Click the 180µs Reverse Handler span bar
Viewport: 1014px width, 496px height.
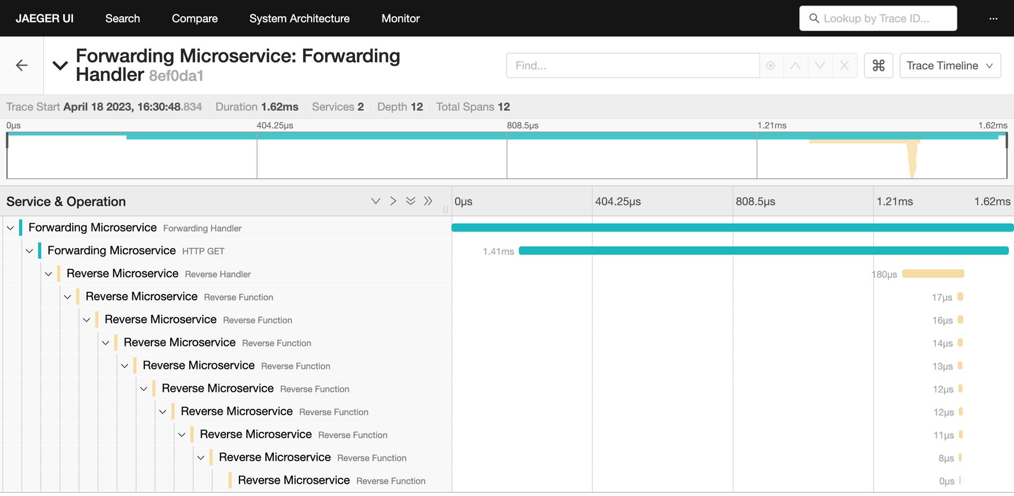(933, 274)
